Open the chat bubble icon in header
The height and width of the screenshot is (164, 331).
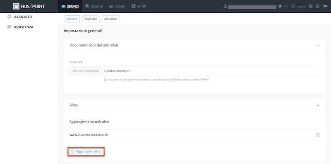pyautogui.click(x=280, y=6)
